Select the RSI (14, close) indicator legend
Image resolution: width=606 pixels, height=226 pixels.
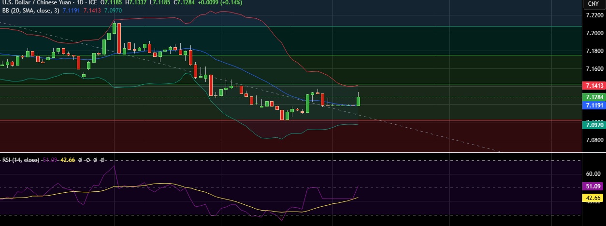pos(20,160)
